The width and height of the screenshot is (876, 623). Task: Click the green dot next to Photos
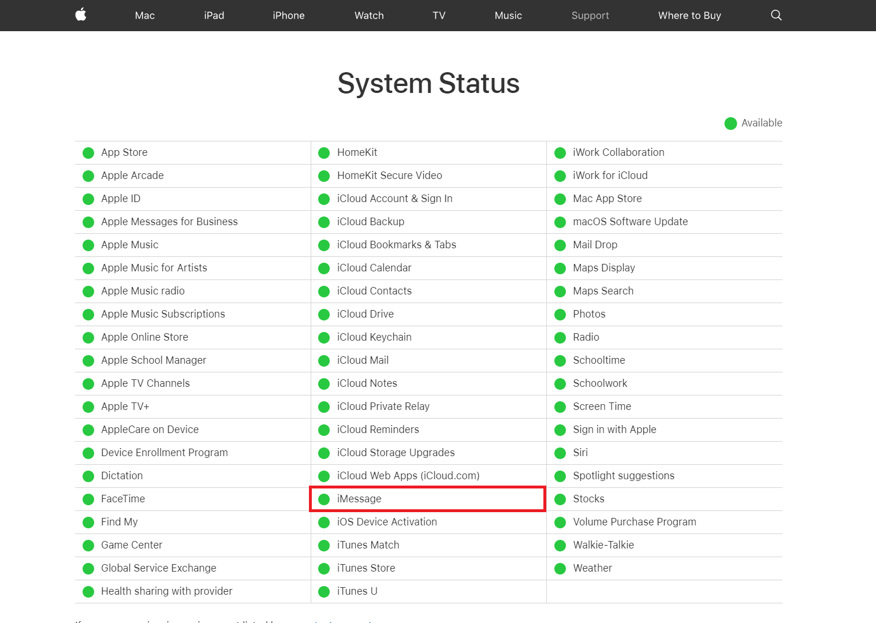tap(560, 315)
